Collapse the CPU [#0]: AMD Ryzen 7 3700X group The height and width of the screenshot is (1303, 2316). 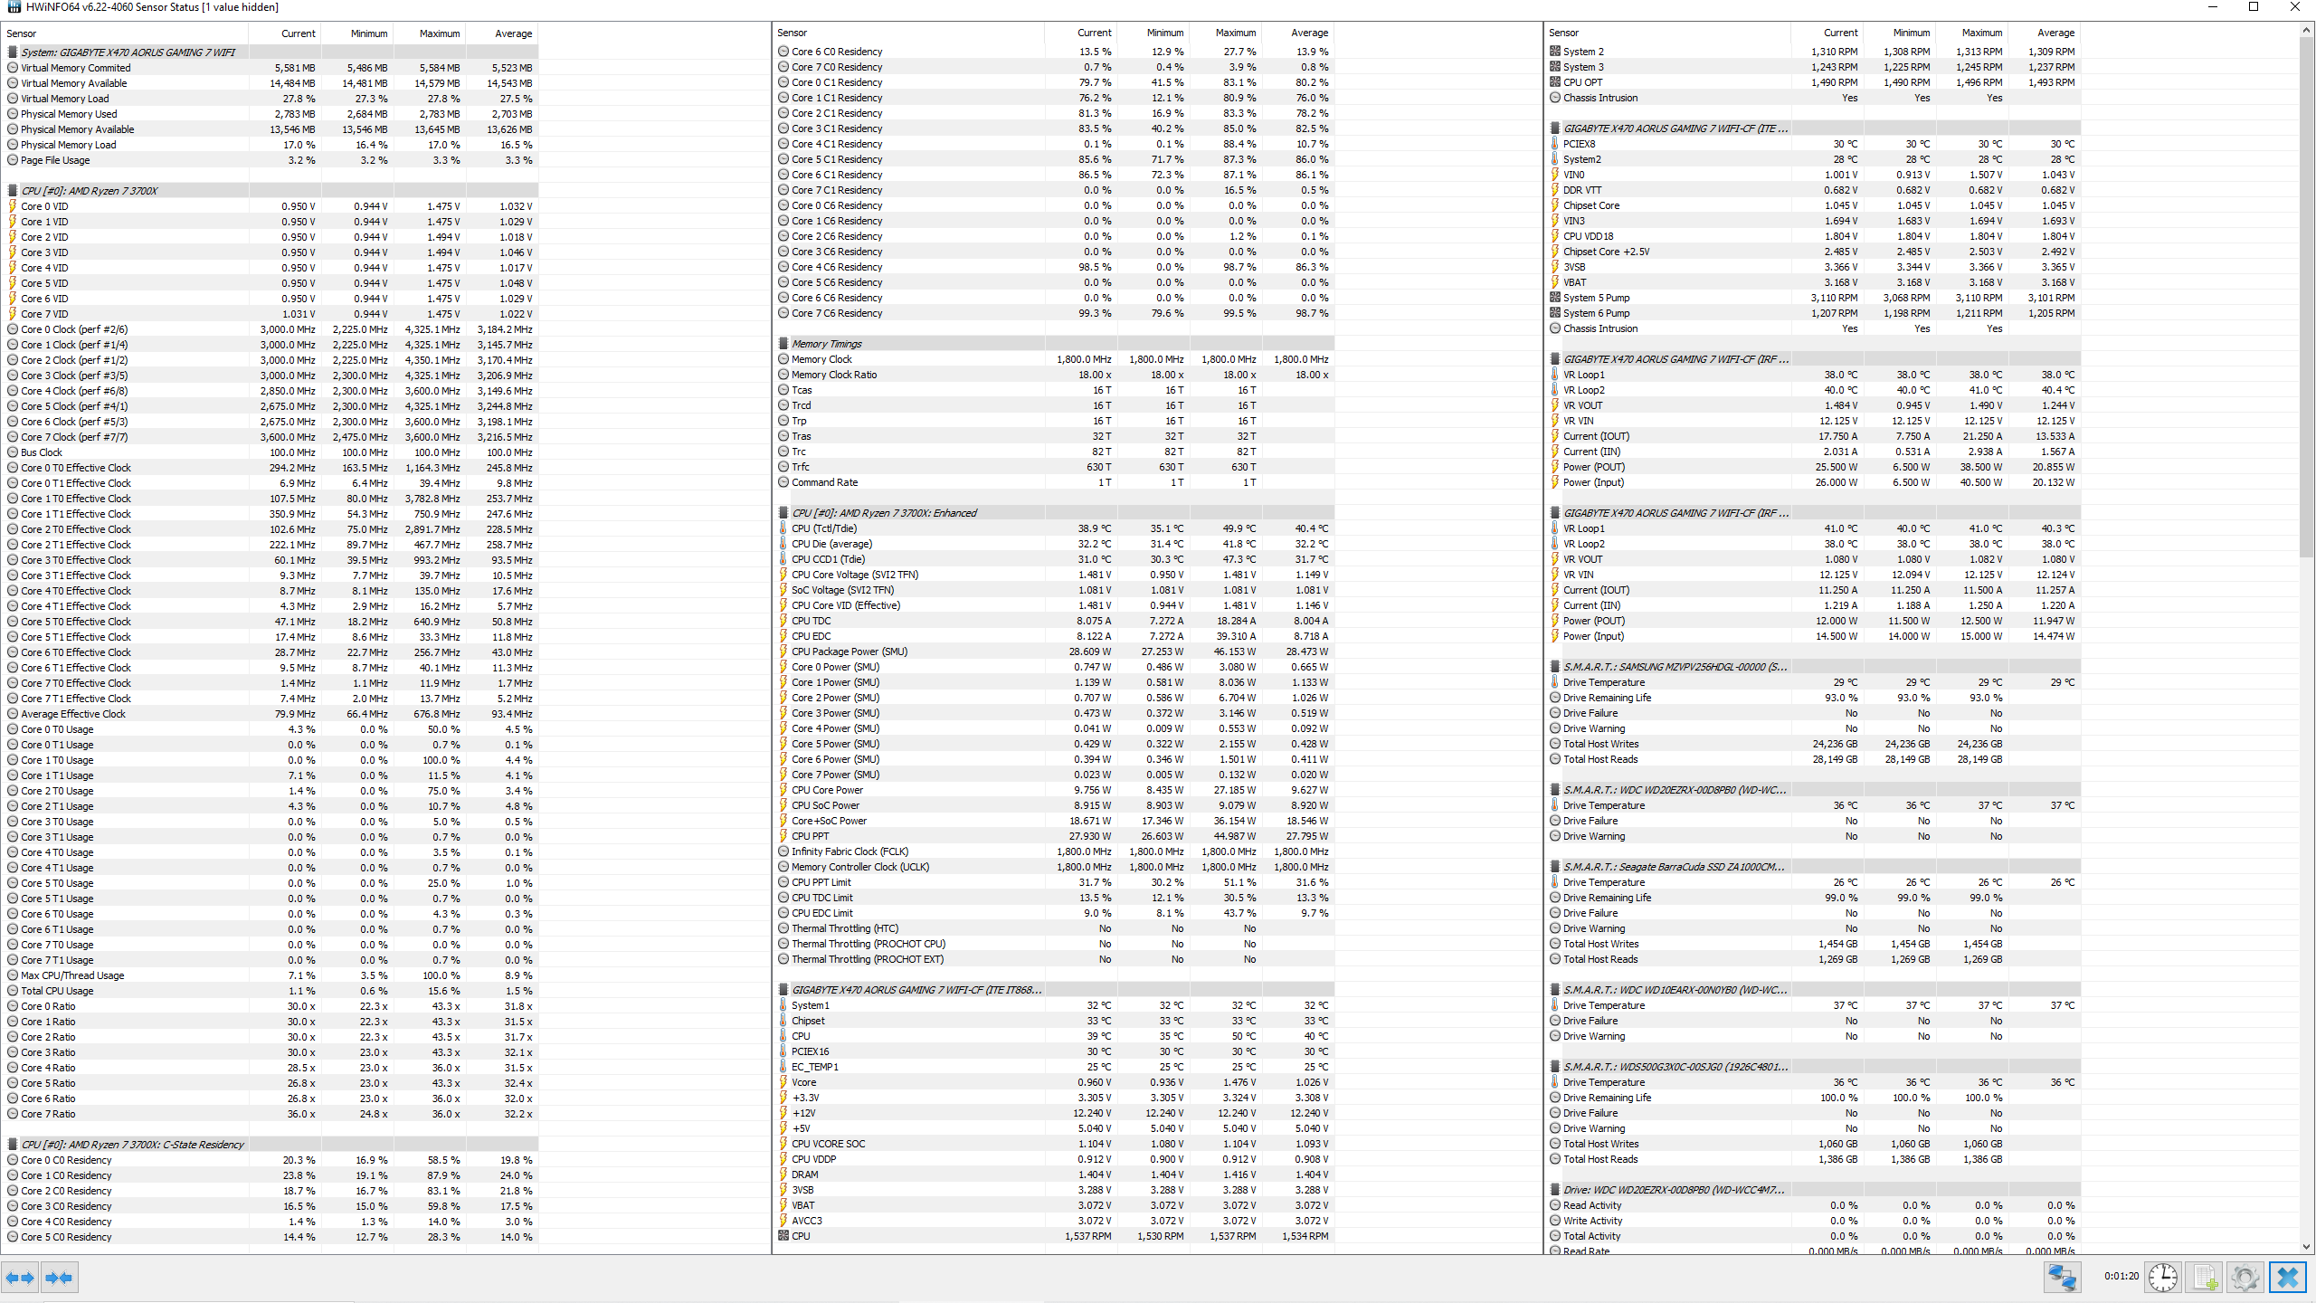pyautogui.click(x=89, y=191)
